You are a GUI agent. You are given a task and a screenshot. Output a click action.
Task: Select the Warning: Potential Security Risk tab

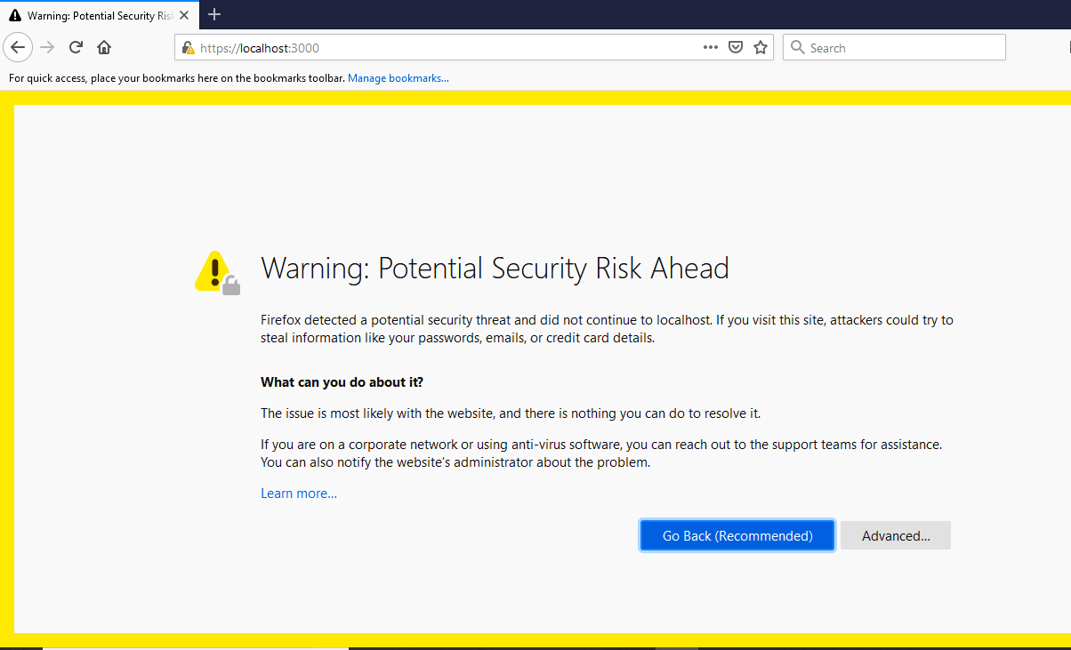[99, 15]
